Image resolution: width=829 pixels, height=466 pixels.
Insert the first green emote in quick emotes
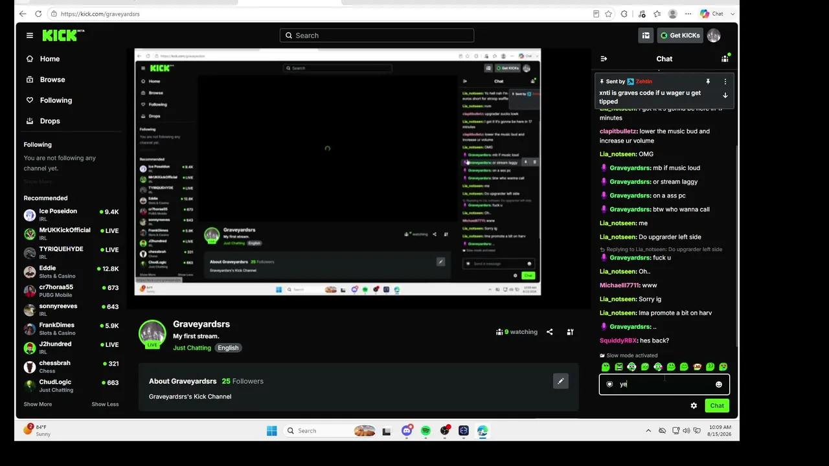click(x=606, y=367)
